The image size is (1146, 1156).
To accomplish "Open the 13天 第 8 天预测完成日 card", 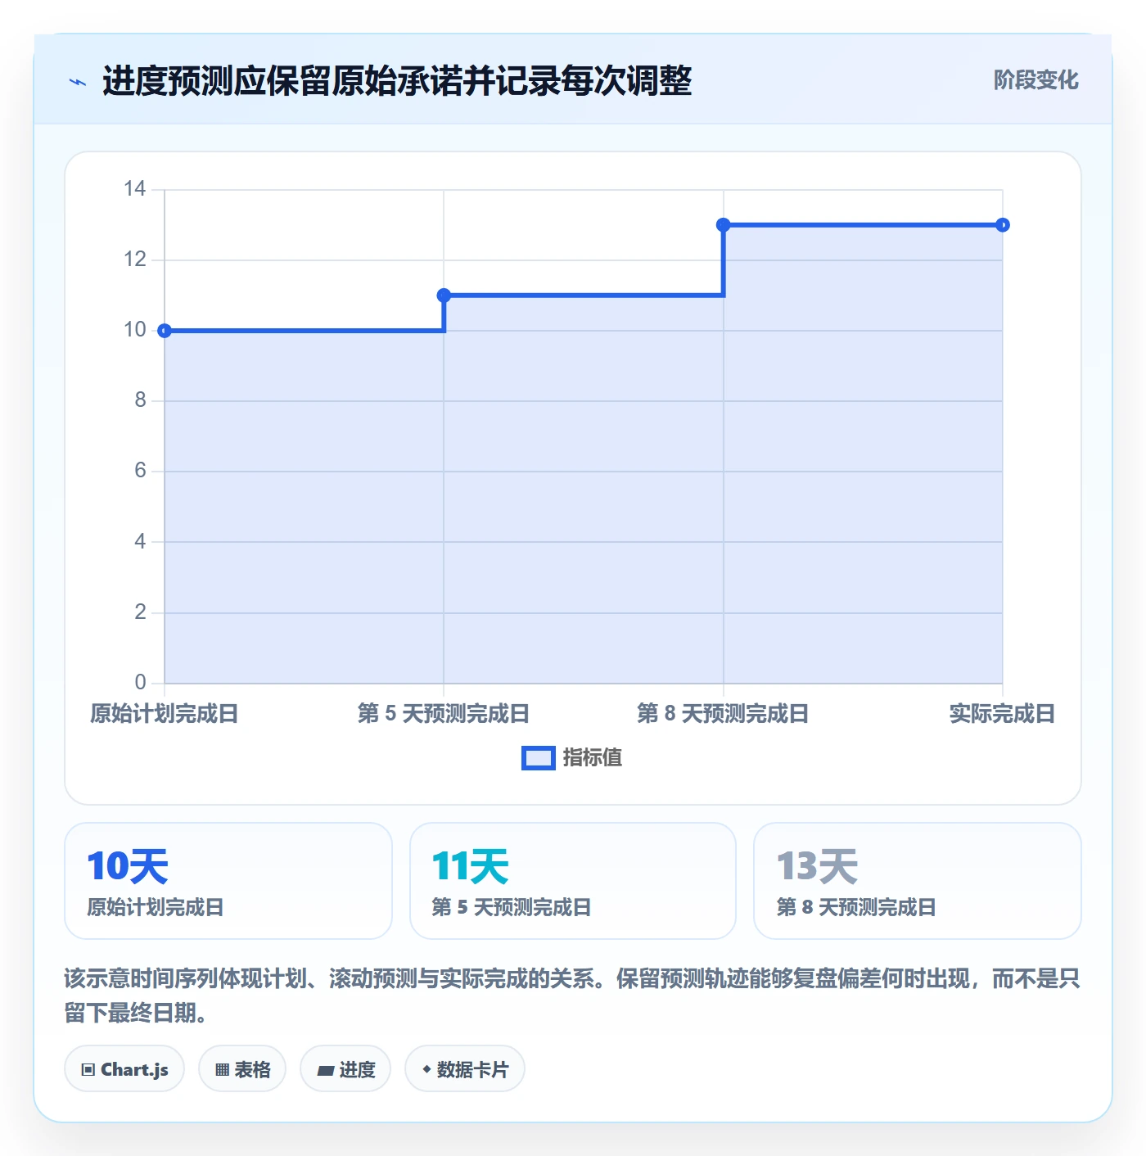I will 918,881.
